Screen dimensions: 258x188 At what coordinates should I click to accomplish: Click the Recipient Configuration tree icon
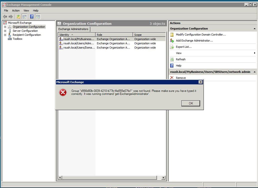click(x=10, y=35)
